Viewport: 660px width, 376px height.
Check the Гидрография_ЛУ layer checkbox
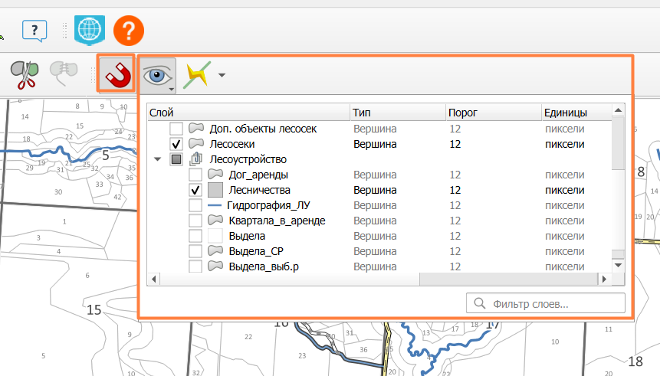195,205
